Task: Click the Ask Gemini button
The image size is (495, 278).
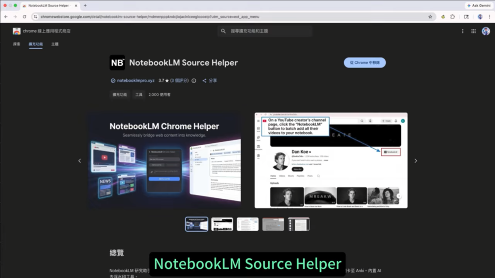Action: click(x=479, y=5)
